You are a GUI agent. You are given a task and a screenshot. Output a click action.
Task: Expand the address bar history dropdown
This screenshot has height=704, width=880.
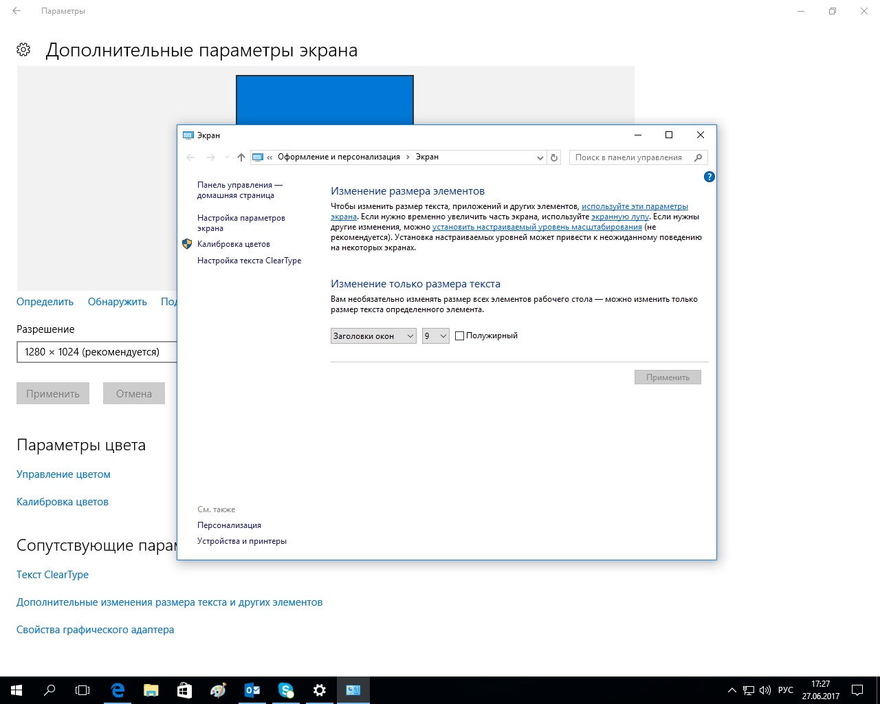pyautogui.click(x=540, y=157)
